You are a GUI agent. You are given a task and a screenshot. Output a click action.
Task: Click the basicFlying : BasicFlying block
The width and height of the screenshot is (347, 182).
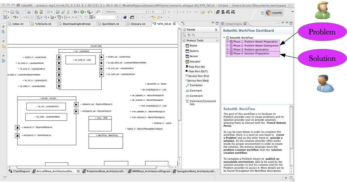click(x=105, y=141)
